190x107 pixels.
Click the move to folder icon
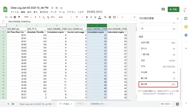tap(57, 8)
